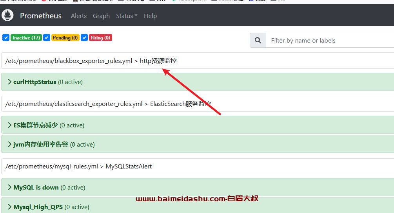Expand the jvm内存使用率告警 alert rule
Image resolution: width=394 pixels, height=213 pixels.
[198, 144]
